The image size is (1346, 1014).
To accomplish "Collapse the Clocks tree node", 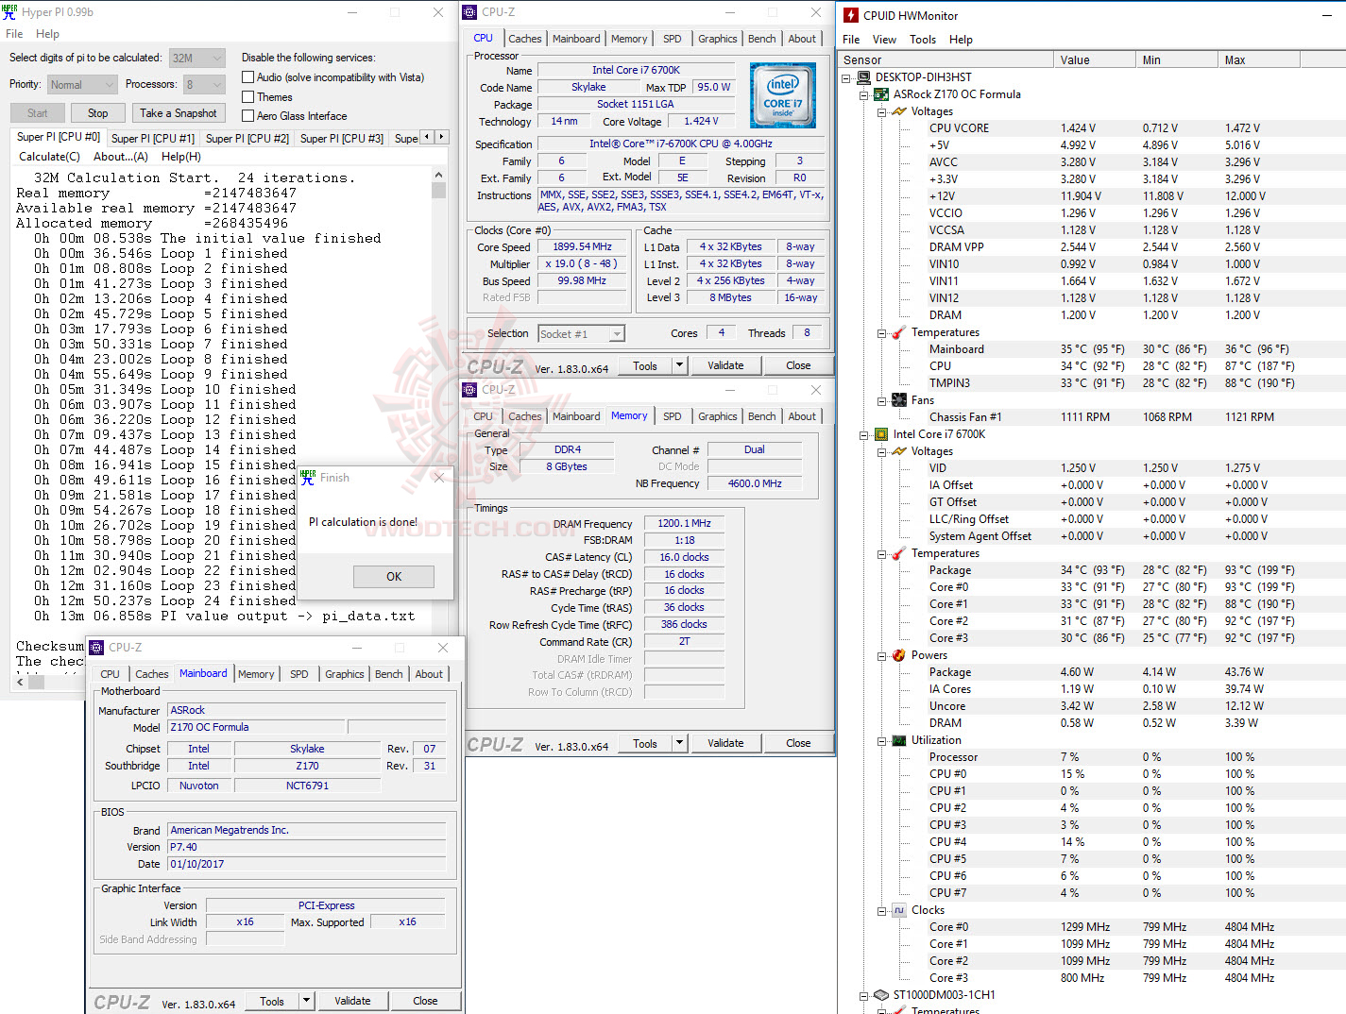I will 881,910.
